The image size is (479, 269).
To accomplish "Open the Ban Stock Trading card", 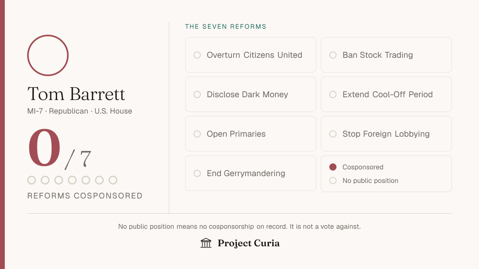I will [x=386, y=55].
